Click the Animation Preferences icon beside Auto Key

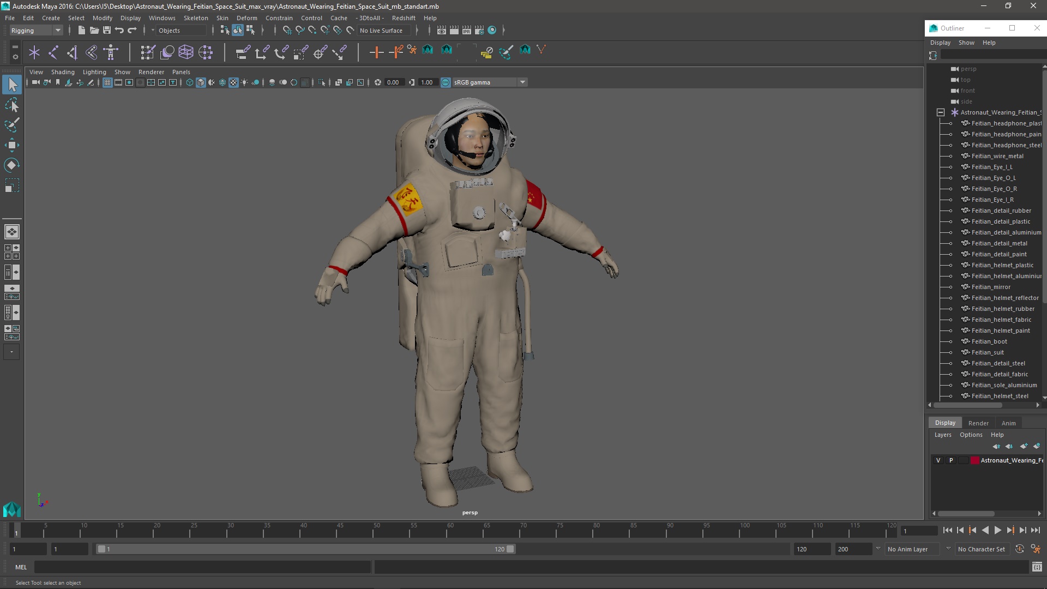click(x=1036, y=549)
